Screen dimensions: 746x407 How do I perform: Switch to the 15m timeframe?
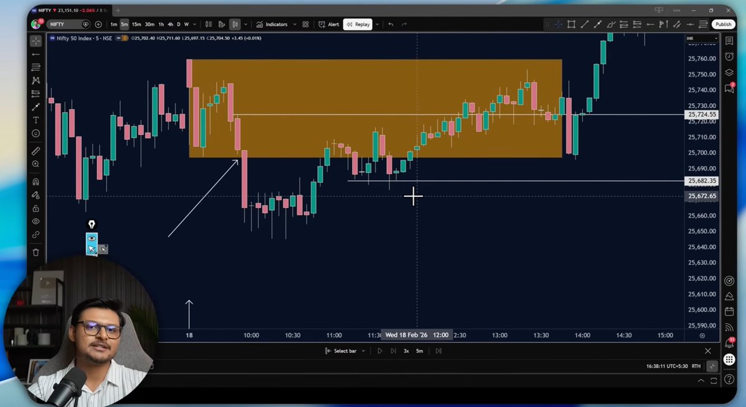click(136, 24)
